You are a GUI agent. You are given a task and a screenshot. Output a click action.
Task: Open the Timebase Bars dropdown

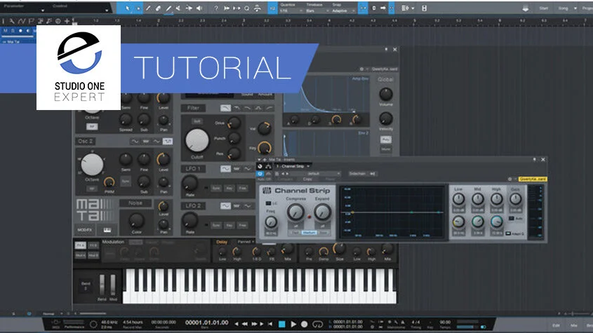click(317, 11)
